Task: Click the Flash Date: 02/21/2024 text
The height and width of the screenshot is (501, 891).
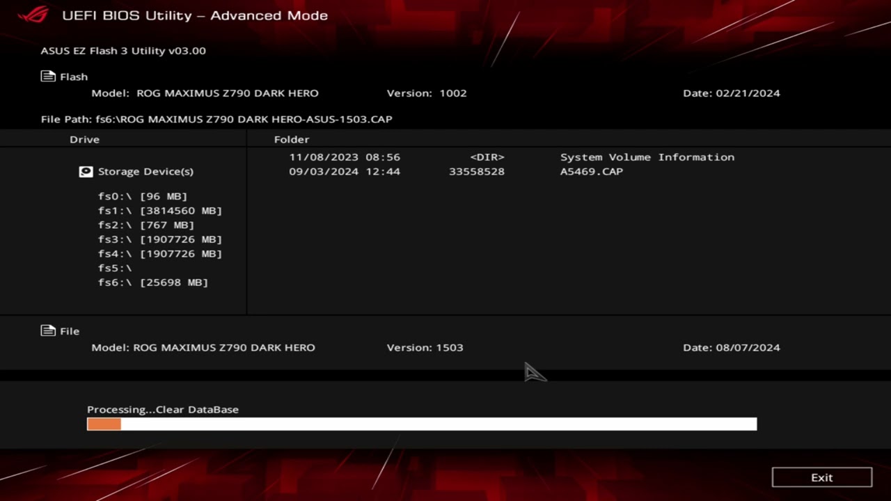Action: coord(732,93)
